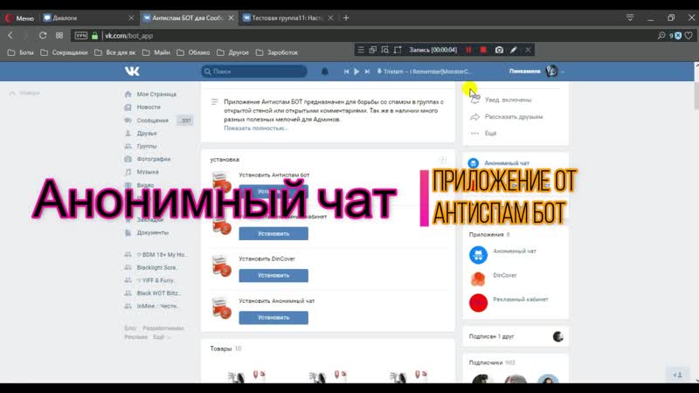Switch to the Антиспам БОТ tab

pos(188,18)
